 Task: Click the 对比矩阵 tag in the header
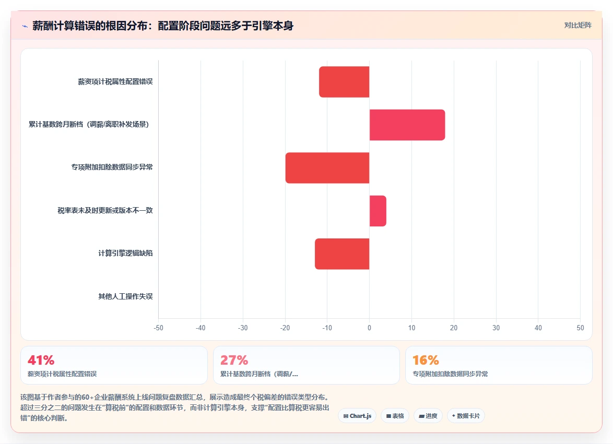577,26
